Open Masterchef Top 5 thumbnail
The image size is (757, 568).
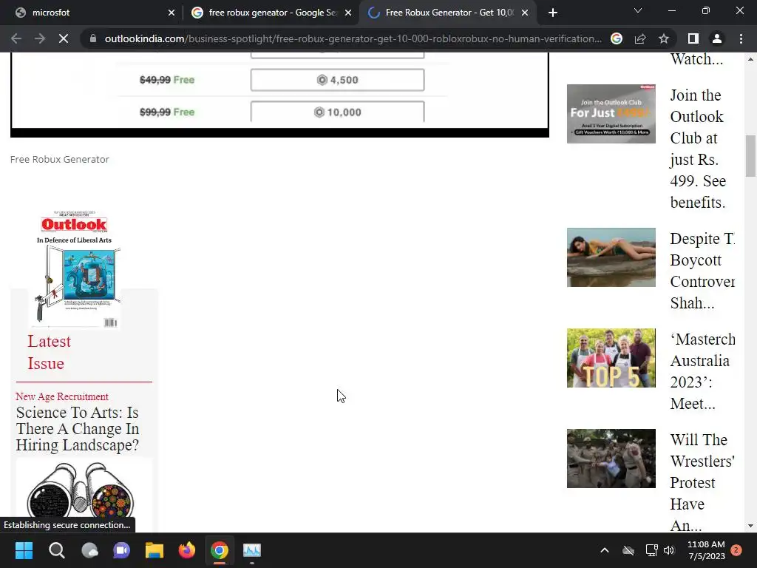tap(611, 358)
